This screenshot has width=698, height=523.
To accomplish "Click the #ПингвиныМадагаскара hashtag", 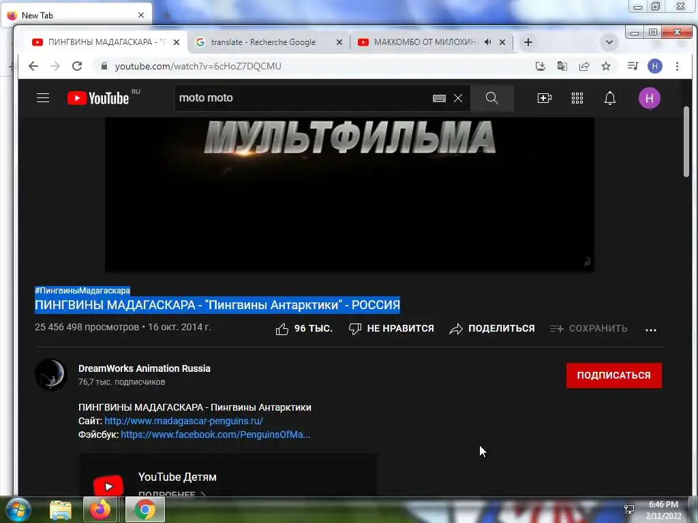I will point(82,290).
